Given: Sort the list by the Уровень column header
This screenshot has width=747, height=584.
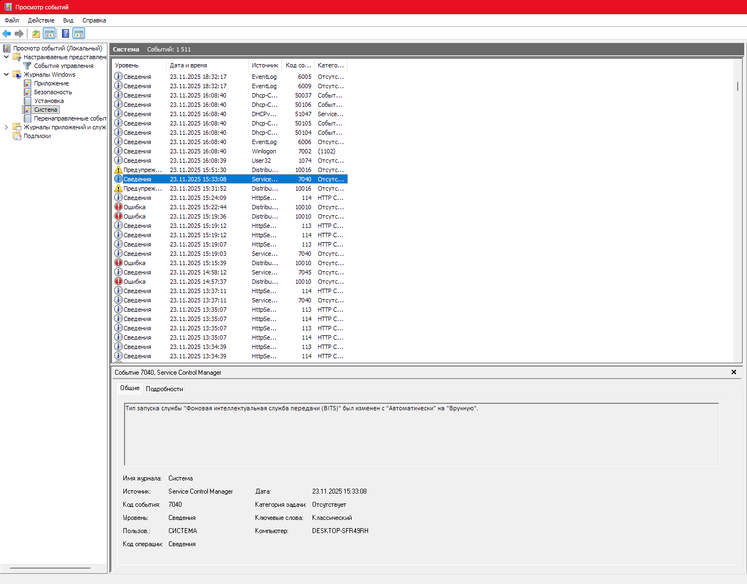Looking at the screenshot, I should (x=127, y=65).
